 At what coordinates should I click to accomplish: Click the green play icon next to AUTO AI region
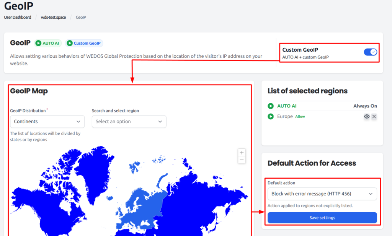coord(270,106)
